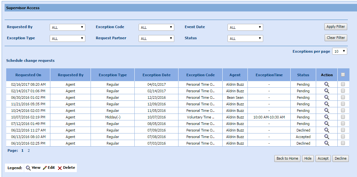The height and width of the screenshot is (177, 357).
Task: Click view icon for 06/10/2016 declined request
Action: [x=327, y=143]
